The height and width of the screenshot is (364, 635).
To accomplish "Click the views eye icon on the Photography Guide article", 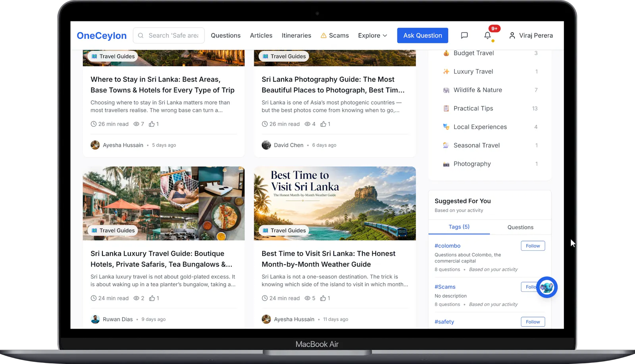I will tap(307, 124).
